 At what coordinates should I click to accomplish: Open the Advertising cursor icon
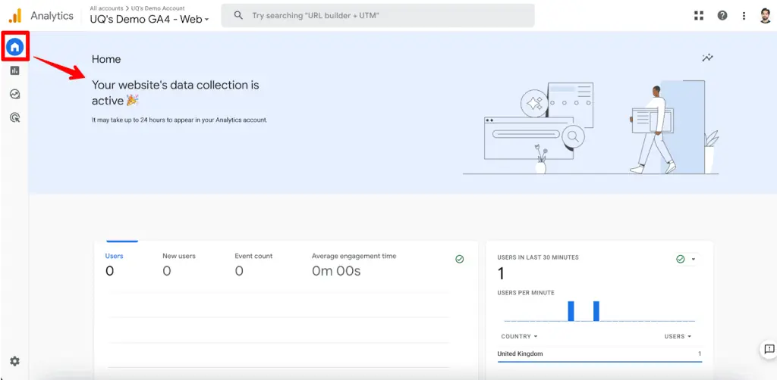(x=15, y=117)
